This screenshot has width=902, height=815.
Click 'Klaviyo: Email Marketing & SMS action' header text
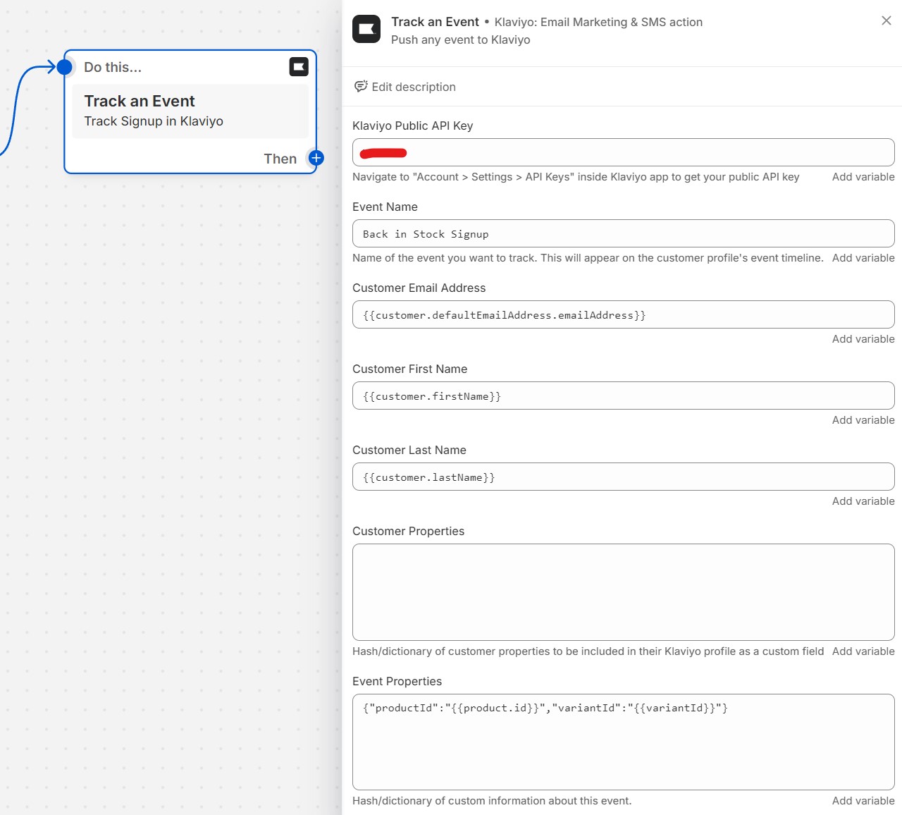598,22
